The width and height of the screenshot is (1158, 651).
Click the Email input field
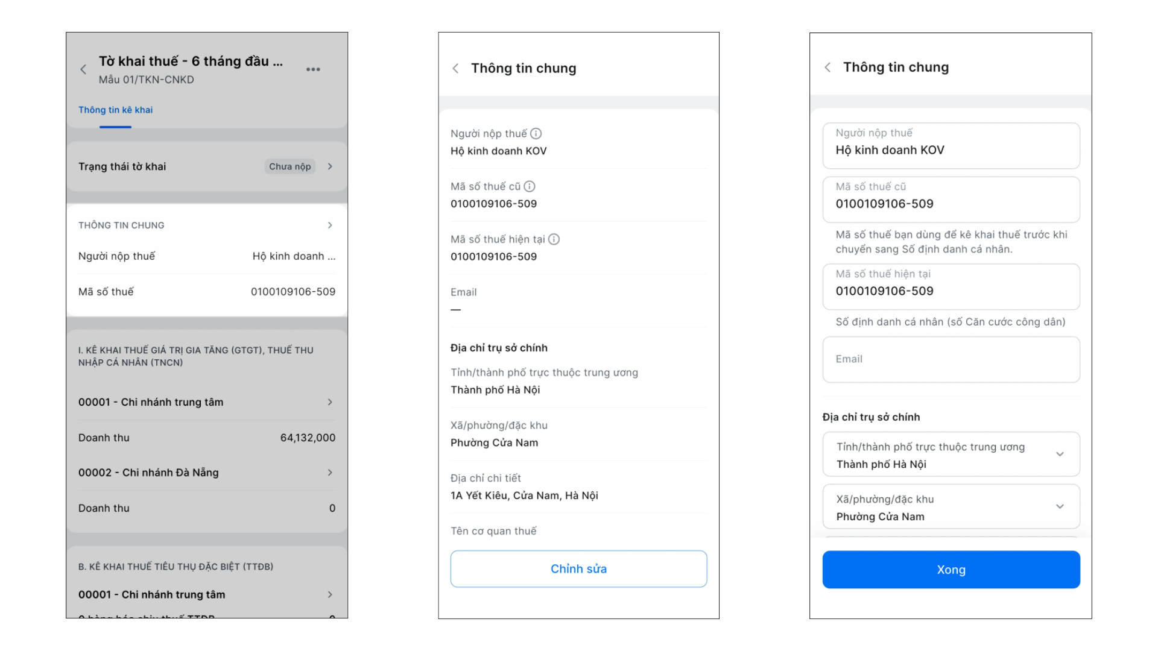(951, 359)
